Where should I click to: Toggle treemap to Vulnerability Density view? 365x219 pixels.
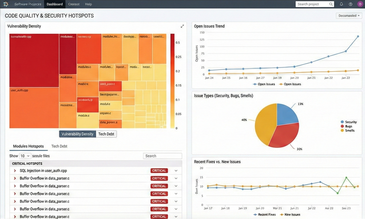(x=77, y=134)
